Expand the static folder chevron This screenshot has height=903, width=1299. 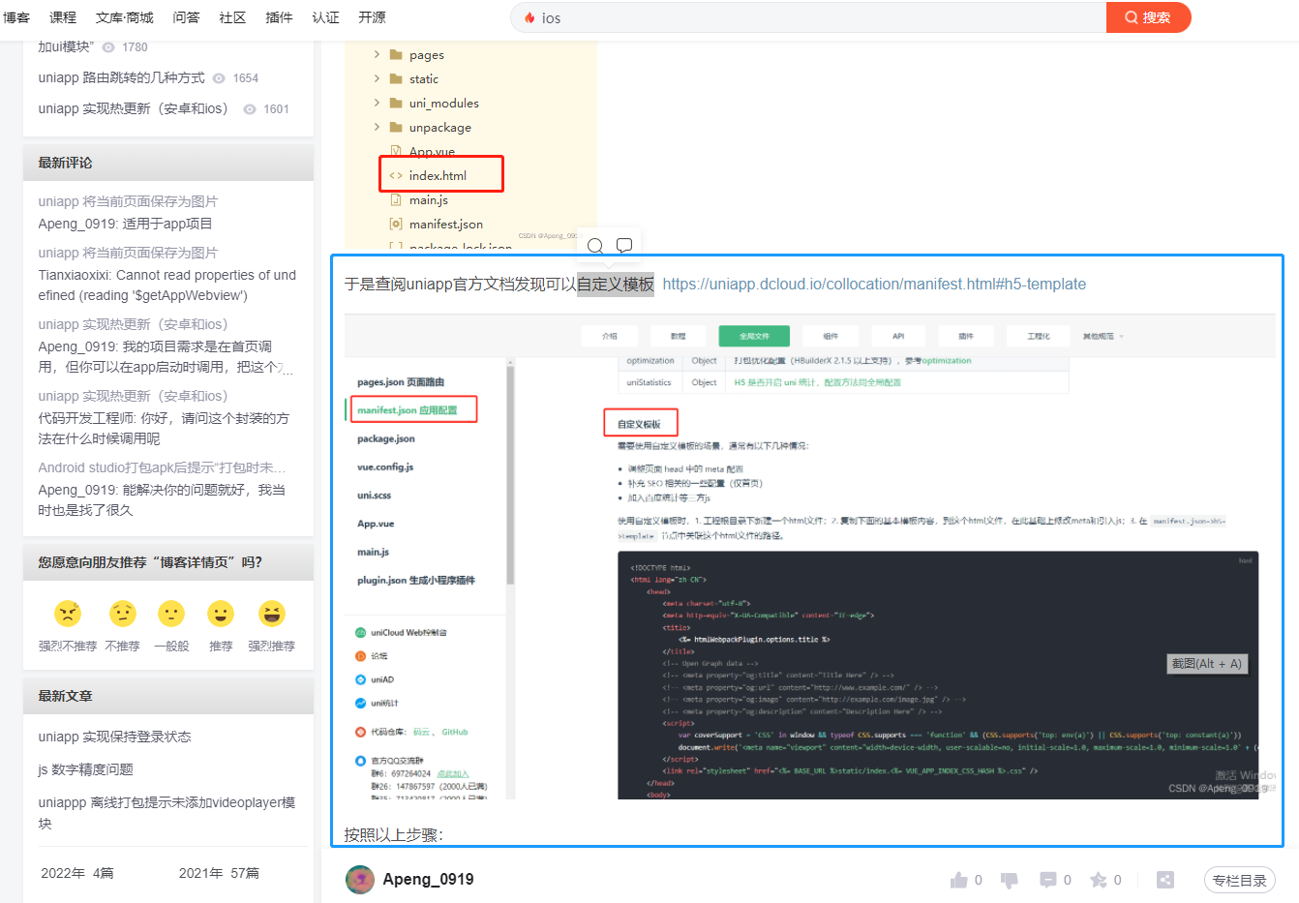378,78
